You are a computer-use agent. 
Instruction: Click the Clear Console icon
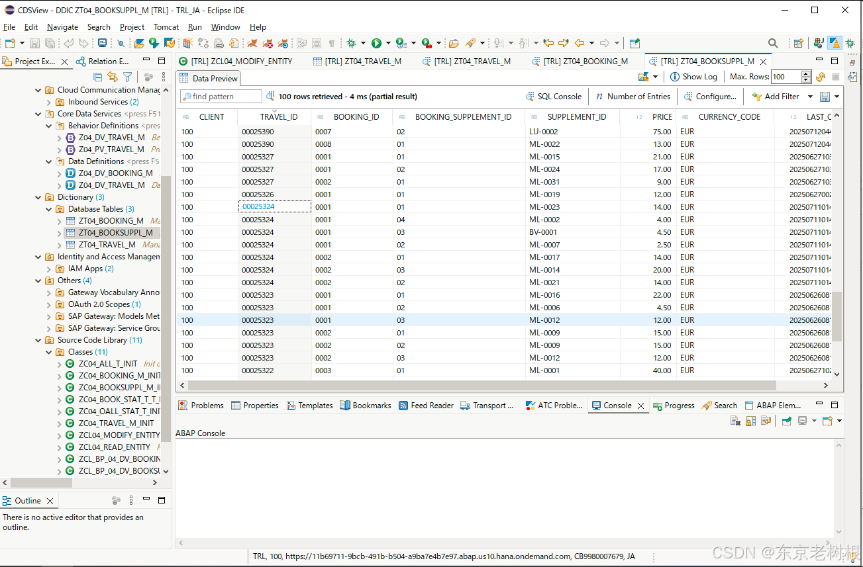click(x=736, y=420)
